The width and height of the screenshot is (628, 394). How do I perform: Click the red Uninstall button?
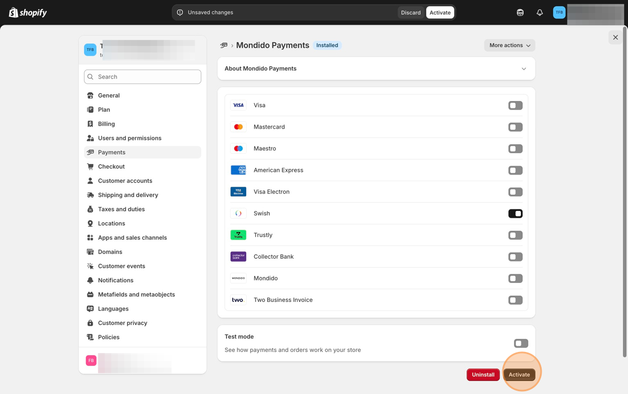(x=483, y=375)
